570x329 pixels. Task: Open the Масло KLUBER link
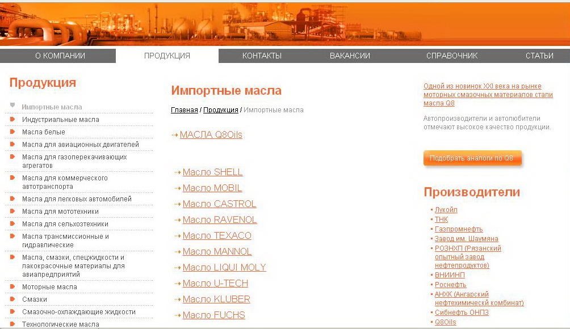click(216, 300)
